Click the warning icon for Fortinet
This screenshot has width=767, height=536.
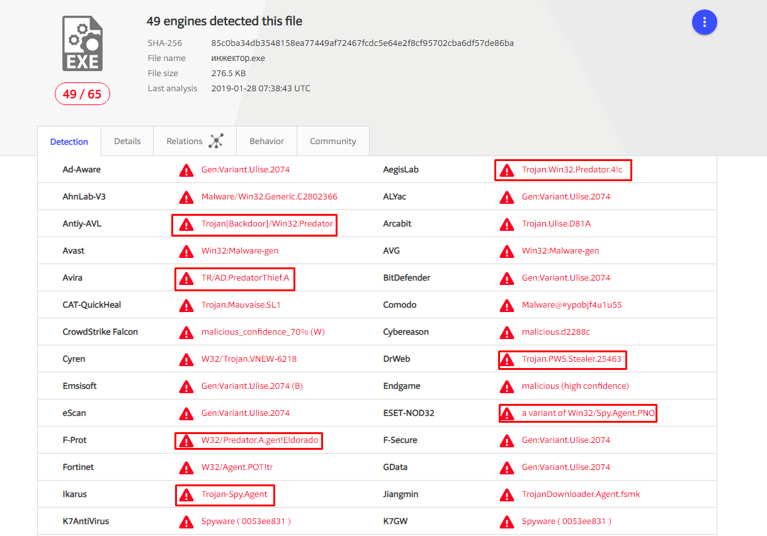pyautogui.click(x=186, y=467)
